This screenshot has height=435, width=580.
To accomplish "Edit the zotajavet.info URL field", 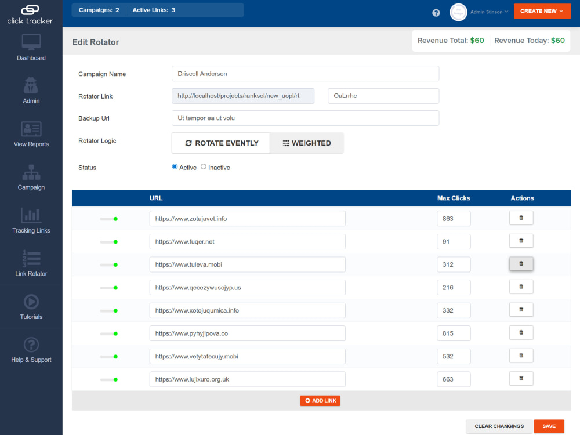I will pyautogui.click(x=248, y=219).
